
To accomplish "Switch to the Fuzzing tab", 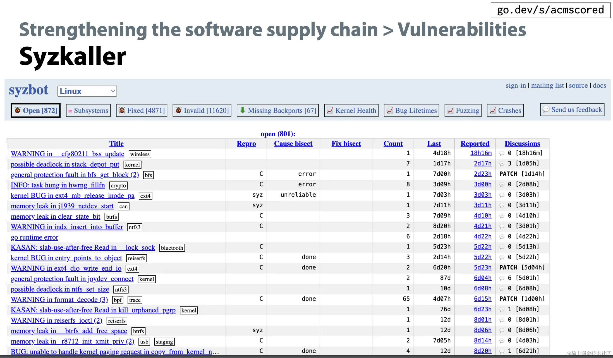I will point(463,111).
